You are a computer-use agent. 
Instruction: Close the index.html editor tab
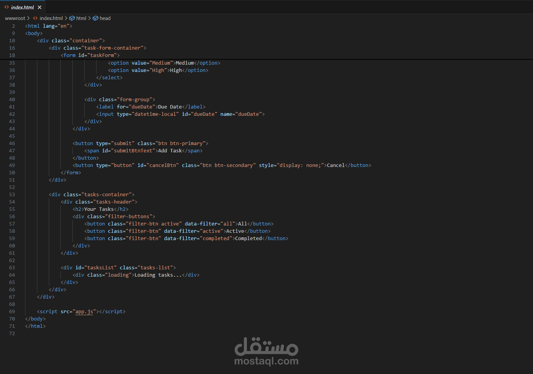pyautogui.click(x=40, y=7)
